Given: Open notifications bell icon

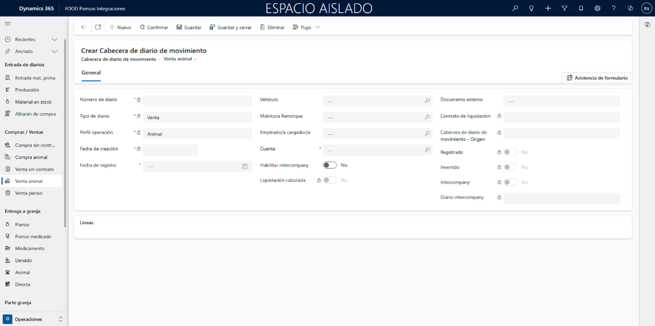Looking at the screenshot, I should [x=581, y=8].
